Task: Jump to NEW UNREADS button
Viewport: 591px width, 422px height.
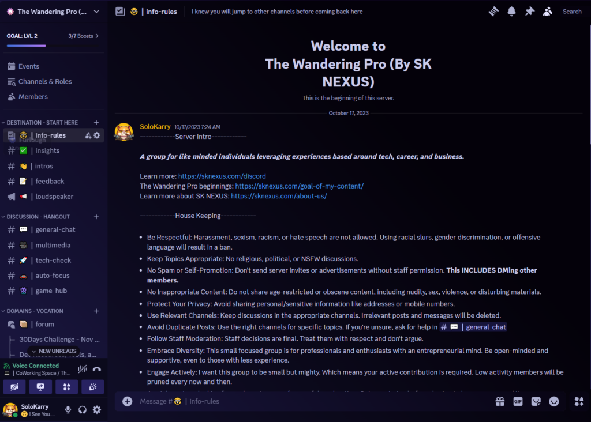Action: click(x=54, y=351)
